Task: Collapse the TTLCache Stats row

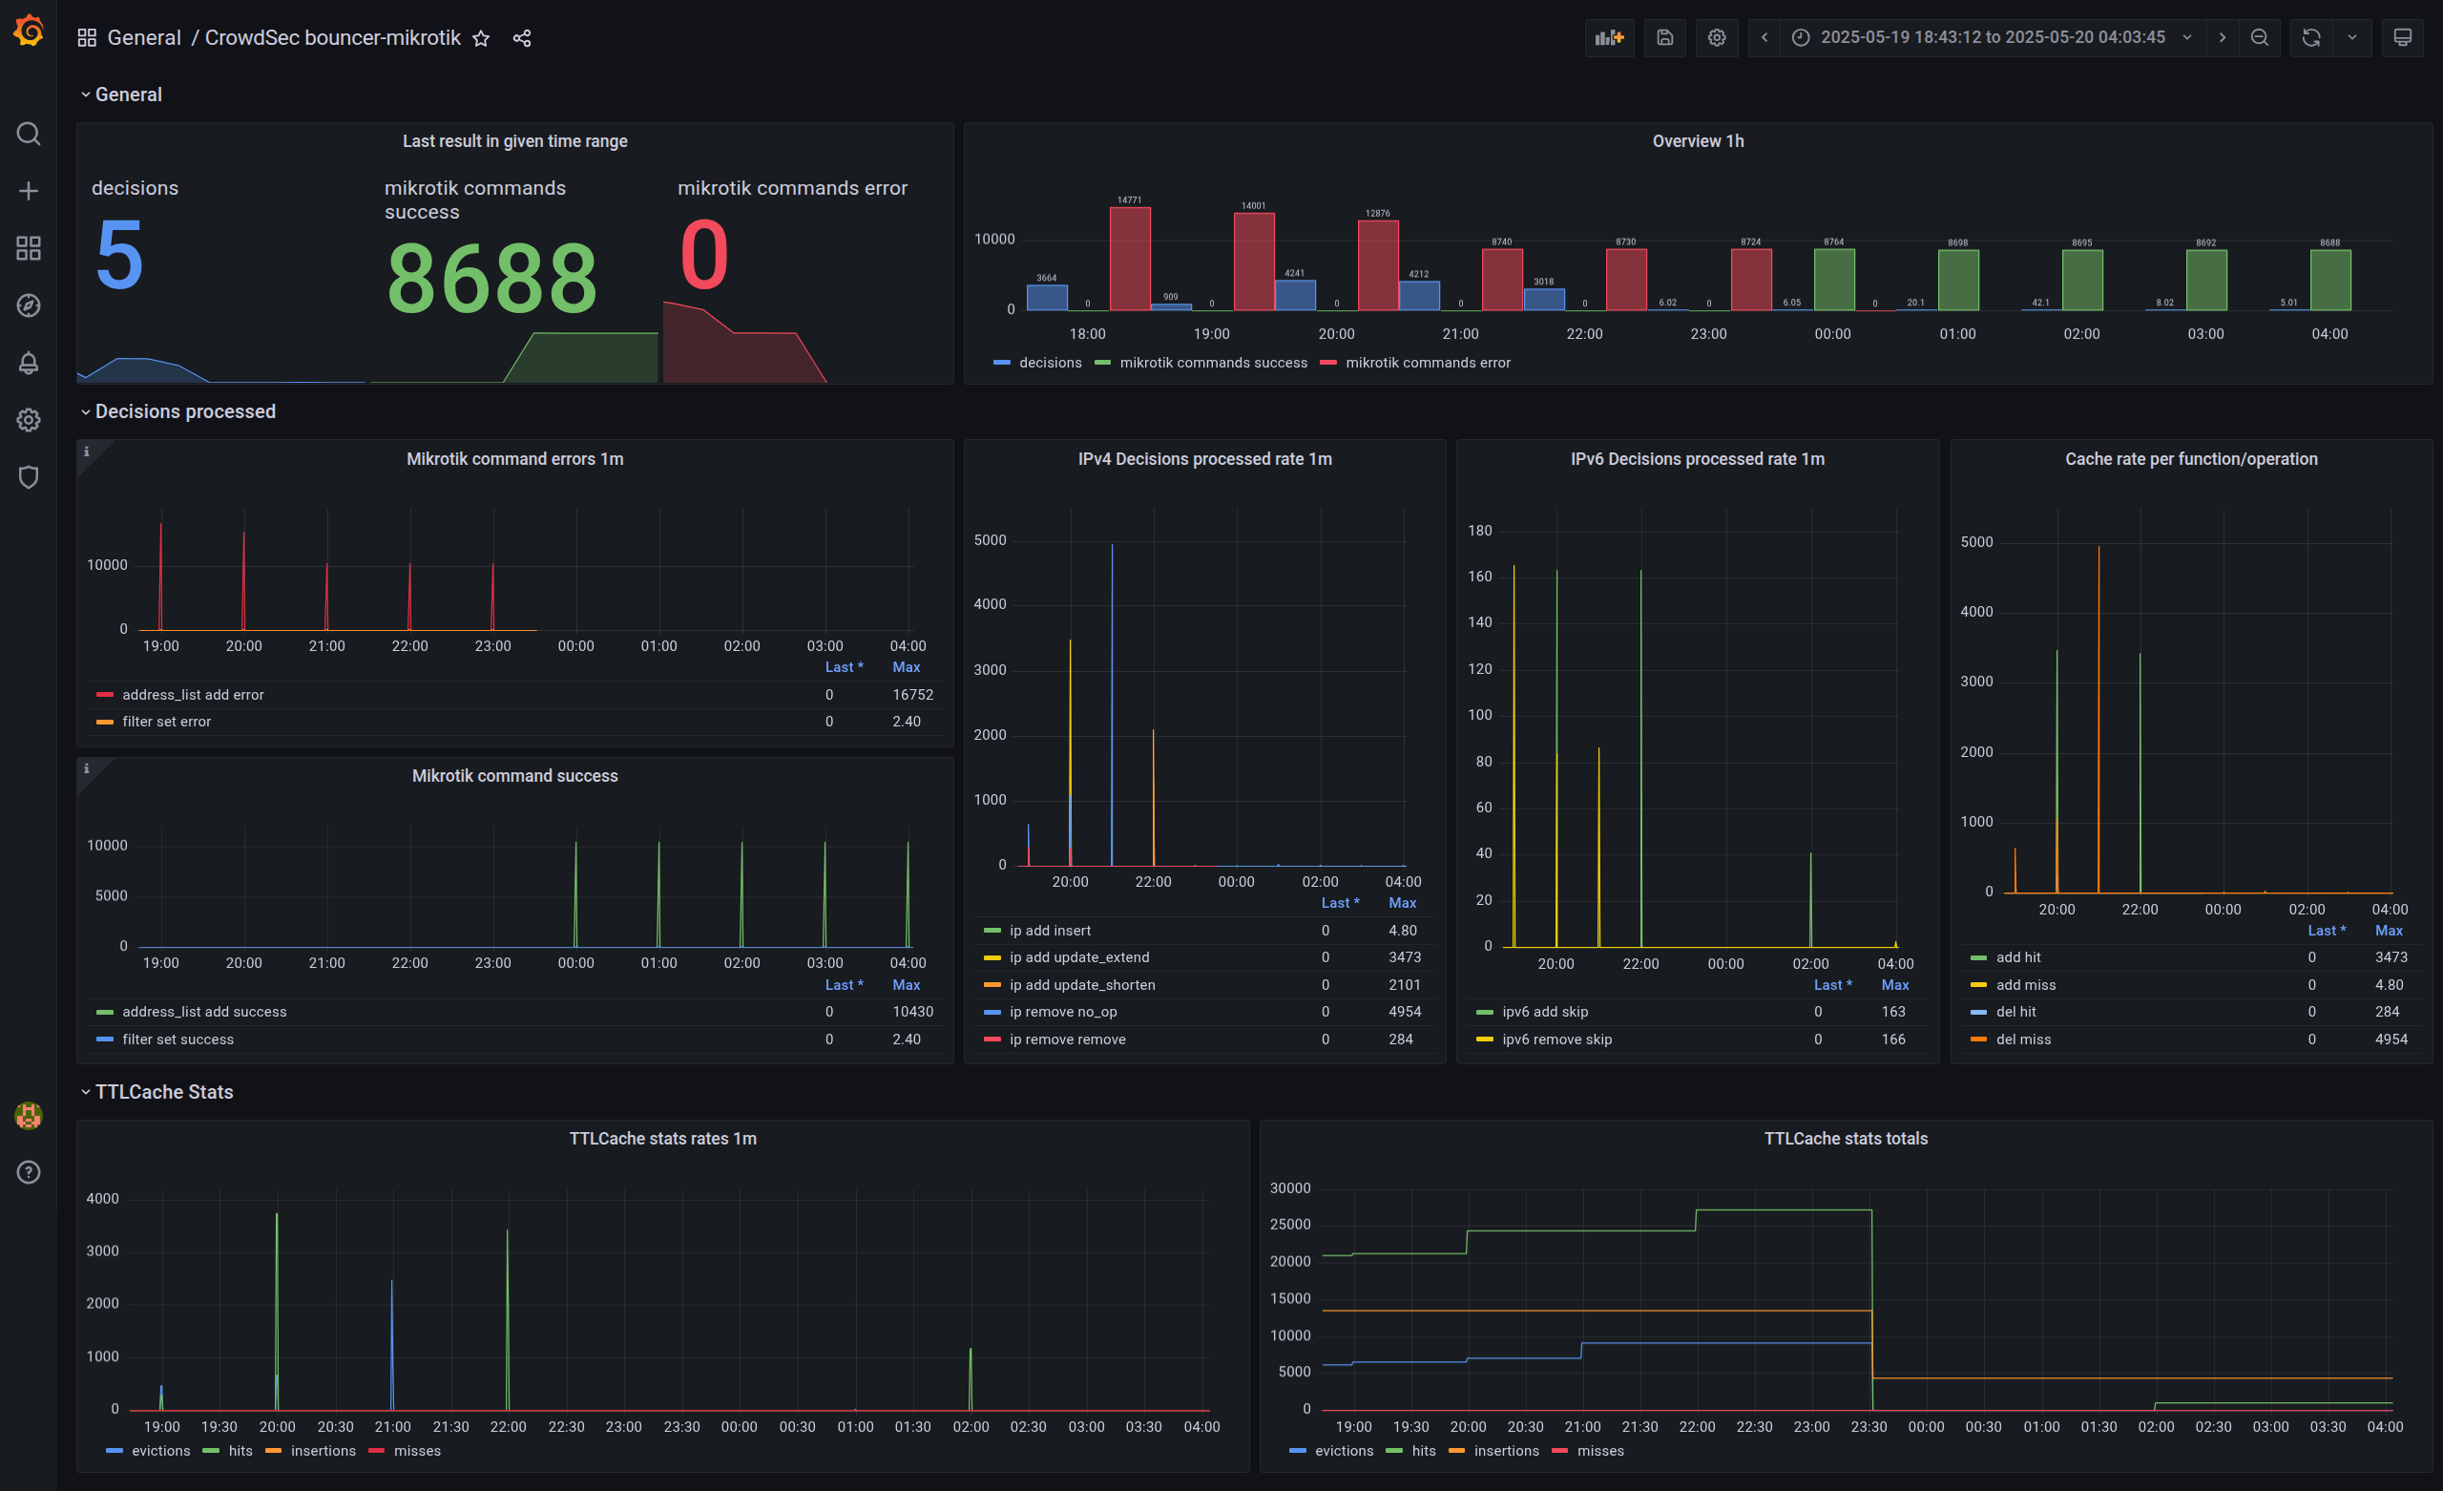Action: point(163,1092)
